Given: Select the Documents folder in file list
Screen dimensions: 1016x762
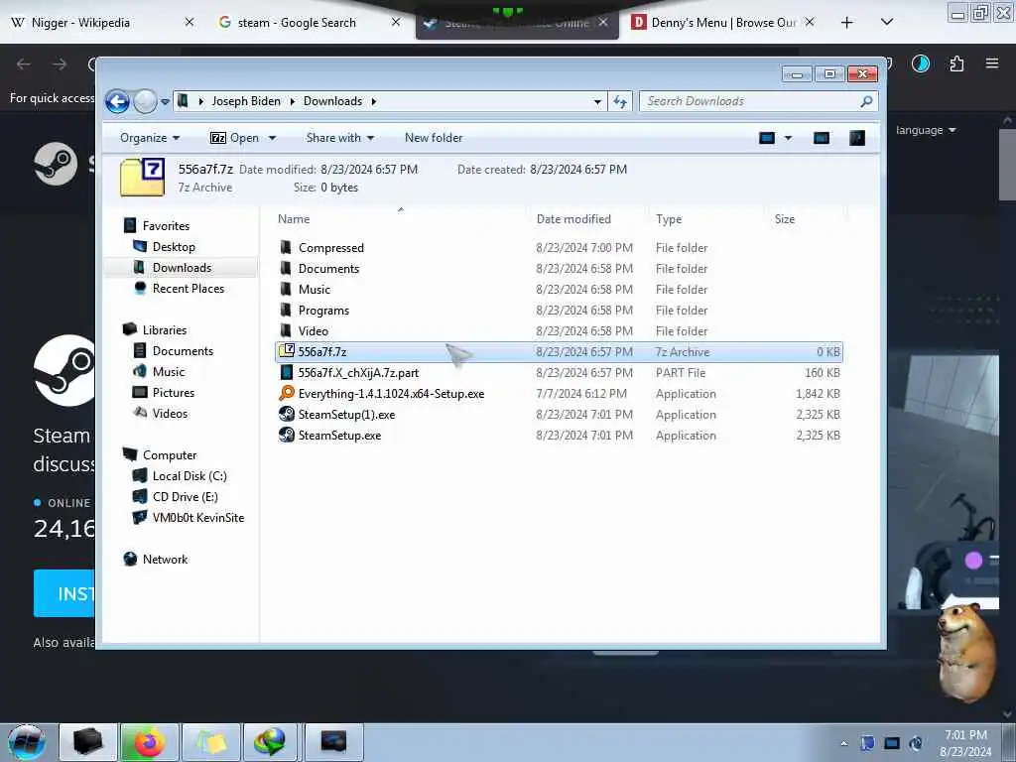Looking at the screenshot, I should tap(328, 268).
